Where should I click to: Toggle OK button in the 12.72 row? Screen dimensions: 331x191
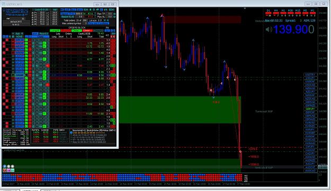tap(44, 46)
